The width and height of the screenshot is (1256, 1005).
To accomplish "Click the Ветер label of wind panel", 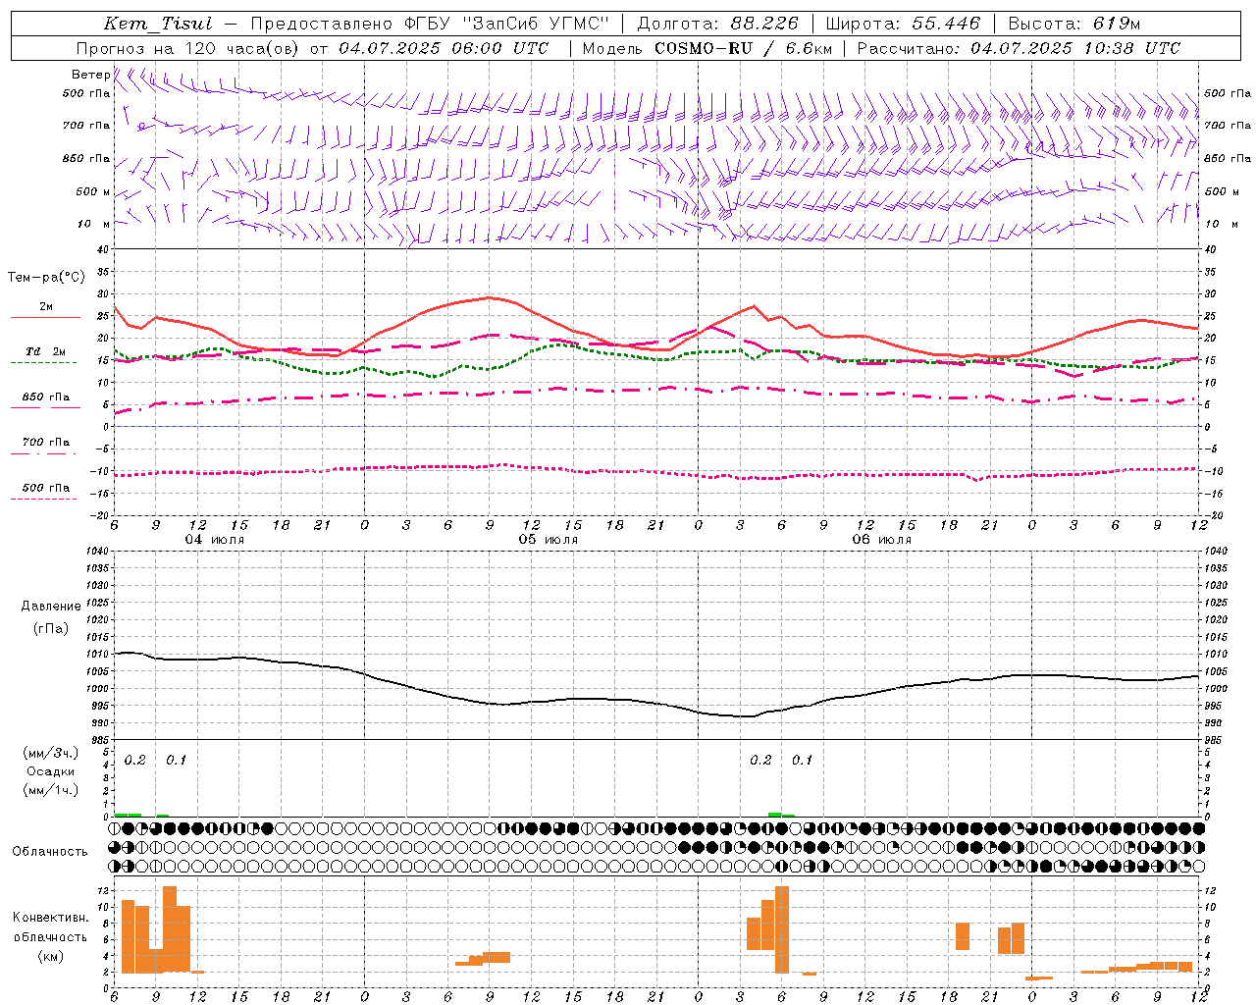I will pyautogui.click(x=90, y=75).
